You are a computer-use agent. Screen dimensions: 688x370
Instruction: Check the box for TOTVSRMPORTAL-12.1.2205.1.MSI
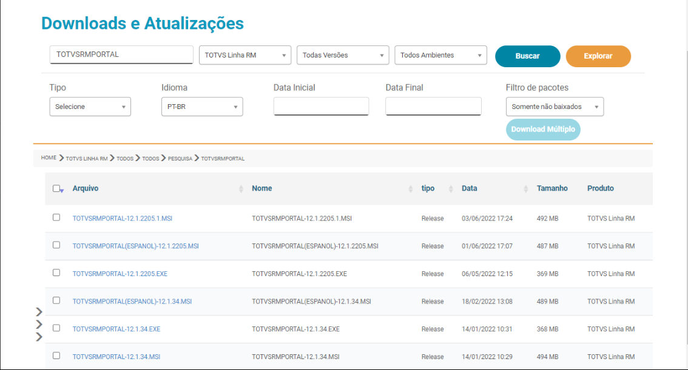[56, 217]
